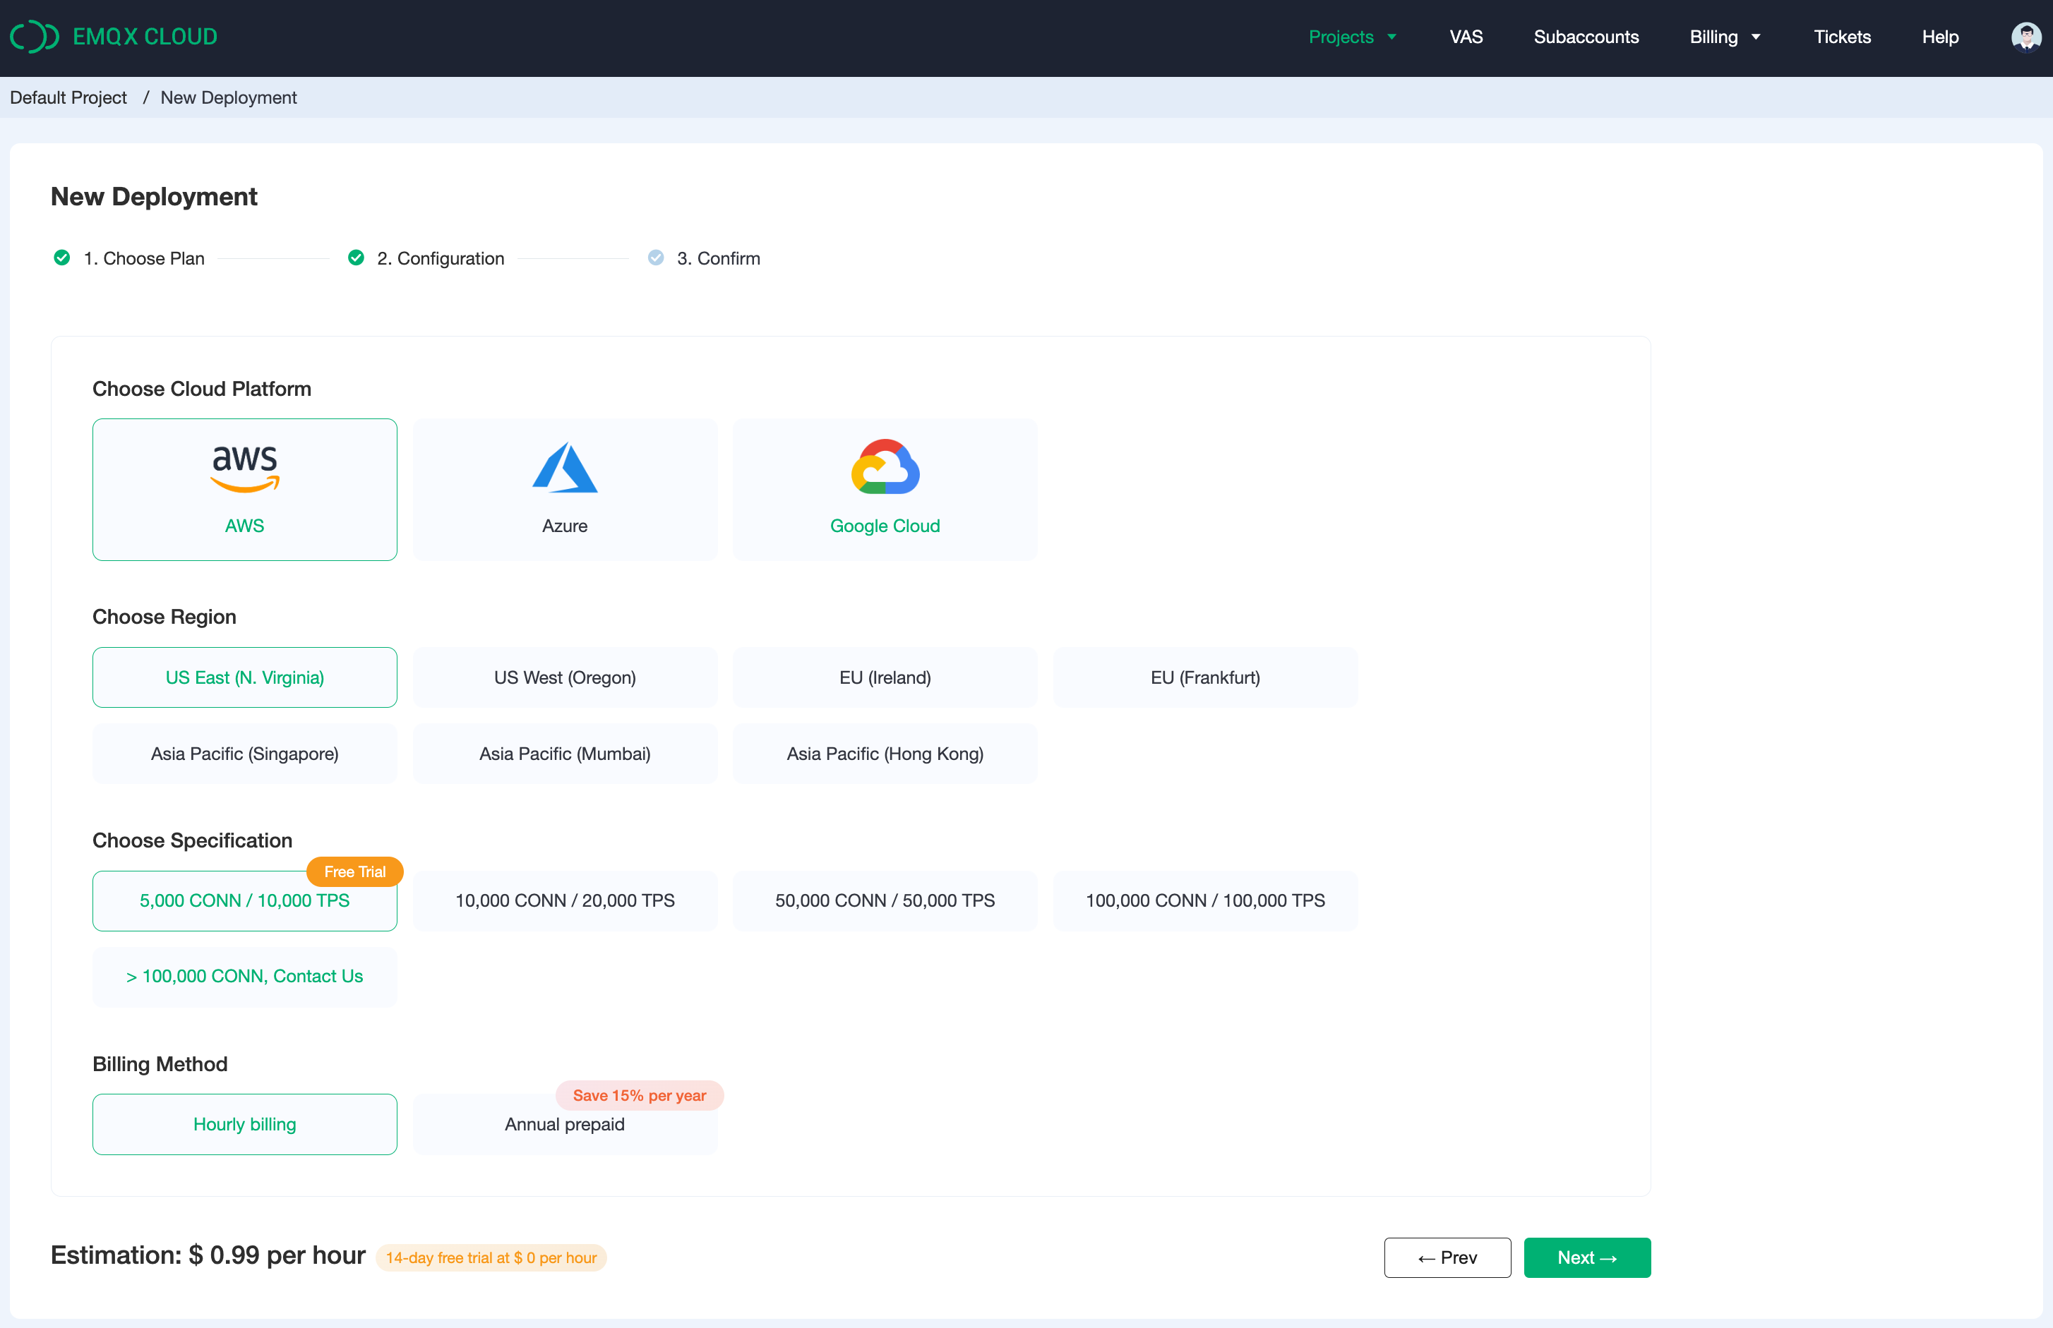Open the Subaccounts menu item
2053x1328 pixels.
click(x=1586, y=37)
